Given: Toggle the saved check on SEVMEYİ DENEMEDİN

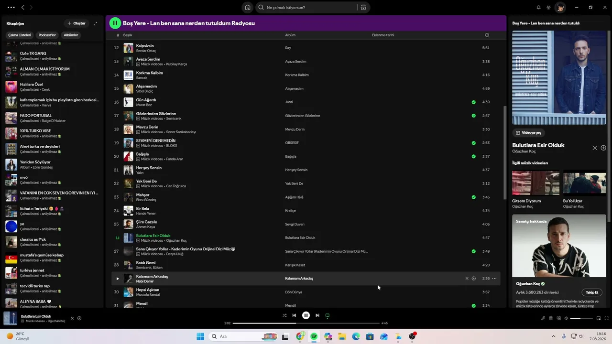Looking at the screenshot, I should tap(473, 143).
